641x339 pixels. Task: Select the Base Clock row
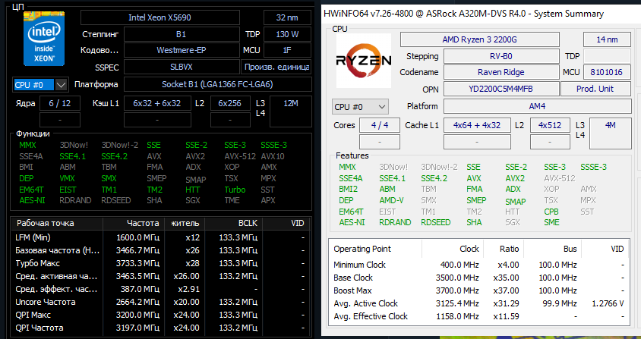479,278
